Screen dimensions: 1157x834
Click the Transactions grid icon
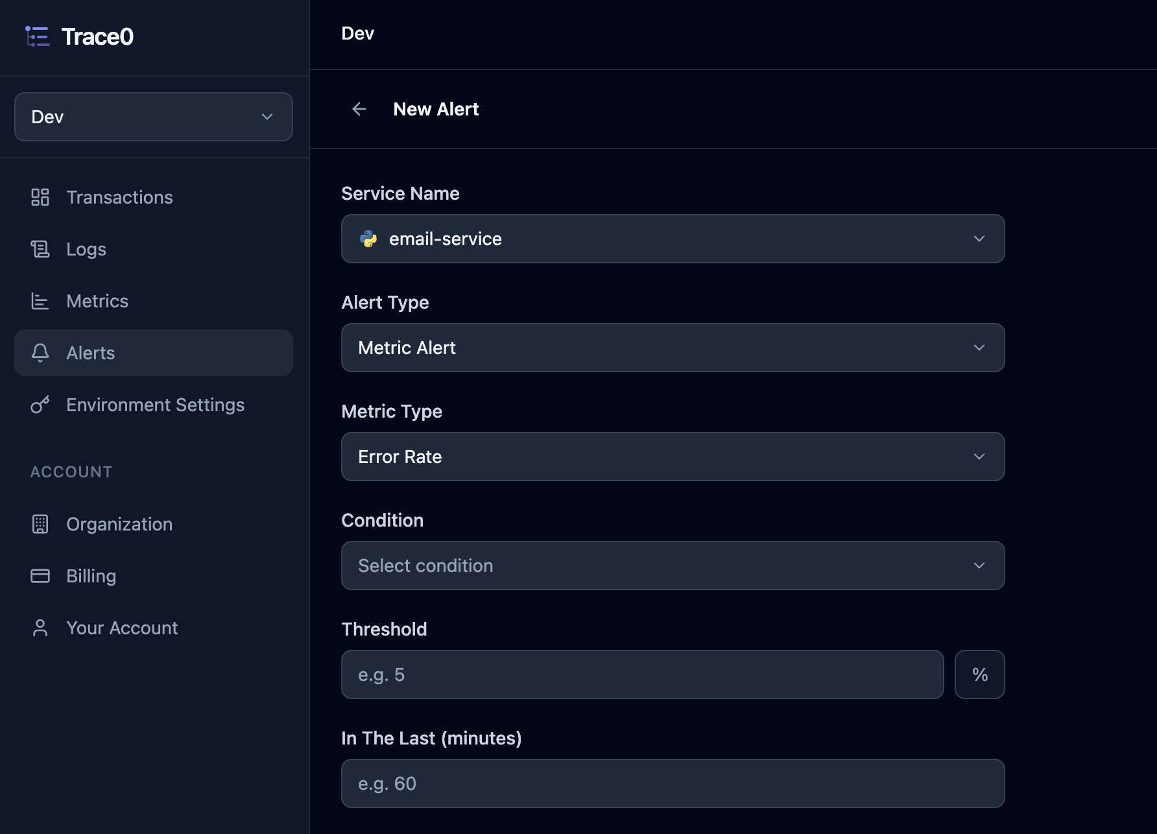pos(40,197)
